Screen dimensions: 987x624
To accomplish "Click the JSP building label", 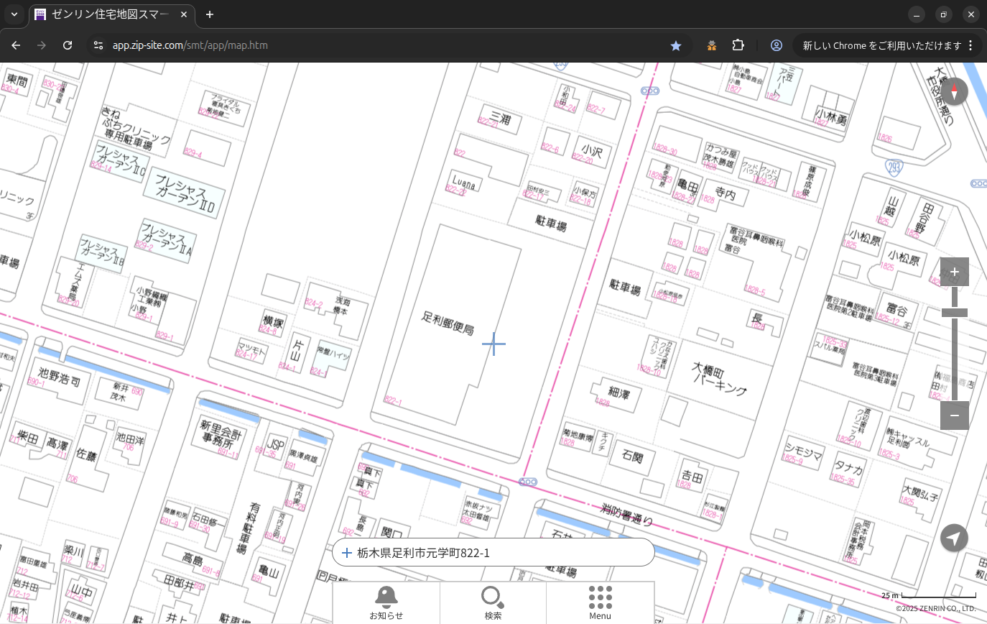I will click(275, 446).
